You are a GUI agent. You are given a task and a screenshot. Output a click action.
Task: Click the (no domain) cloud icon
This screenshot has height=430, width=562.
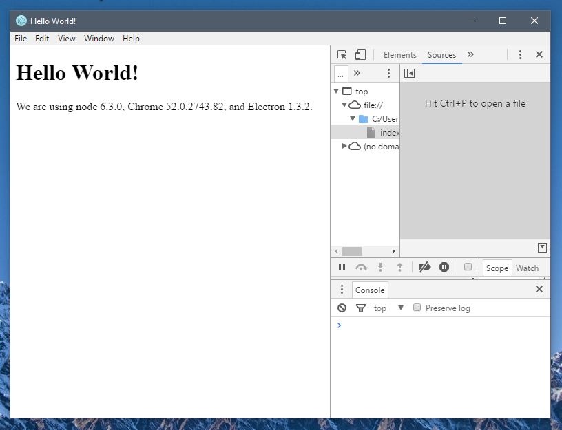355,146
